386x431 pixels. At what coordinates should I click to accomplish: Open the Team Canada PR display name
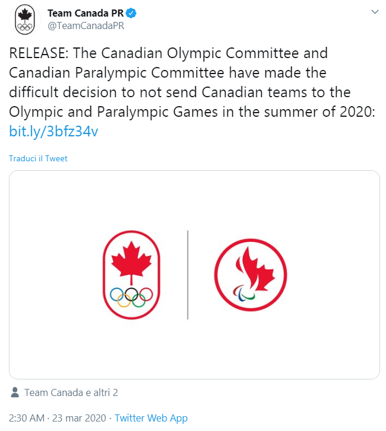(x=85, y=13)
